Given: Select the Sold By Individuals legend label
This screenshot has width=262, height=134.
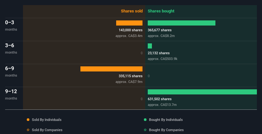Looking at the screenshot, I should [47, 120].
